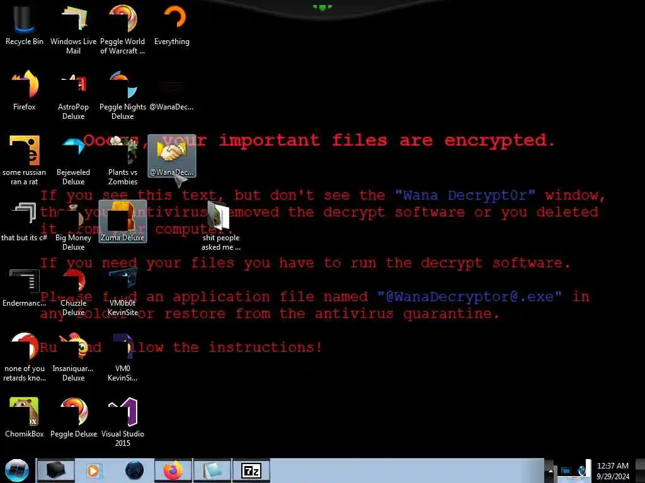Screen dimensions: 645x483
Task: Open the network tray icon
Action: point(566,471)
